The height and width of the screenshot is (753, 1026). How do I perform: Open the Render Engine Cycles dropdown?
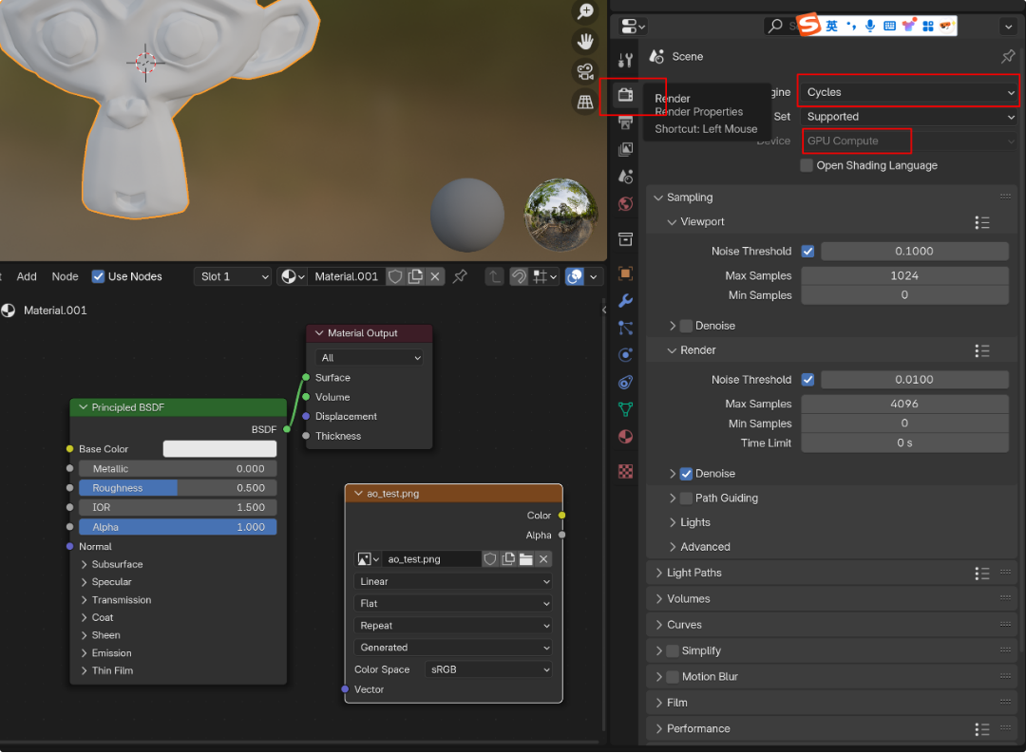point(908,92)
